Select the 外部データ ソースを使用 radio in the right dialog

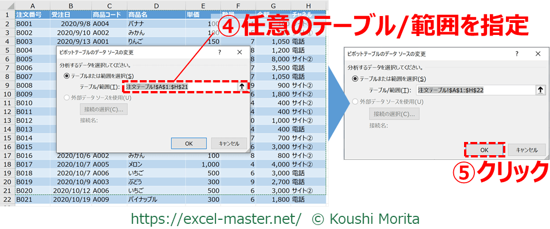(357, 102)
